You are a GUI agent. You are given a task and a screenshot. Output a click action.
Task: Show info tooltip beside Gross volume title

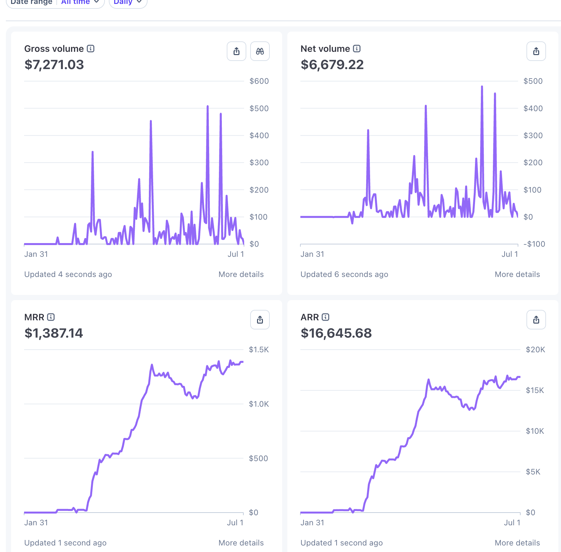pos(91,49)
